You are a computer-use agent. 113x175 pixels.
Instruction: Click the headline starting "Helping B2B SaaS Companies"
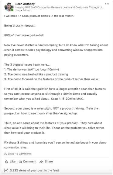(x=60, y=7)
